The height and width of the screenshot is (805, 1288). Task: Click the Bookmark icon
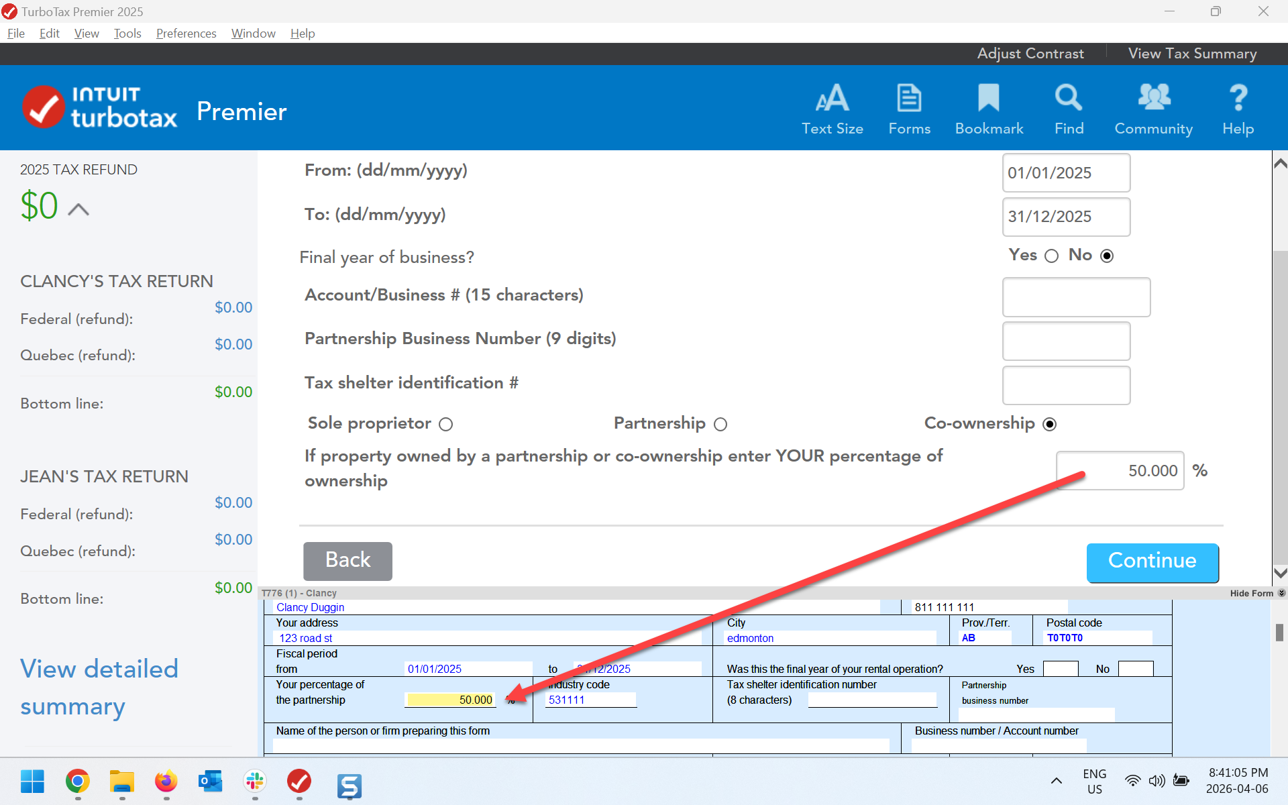[989, 109]
